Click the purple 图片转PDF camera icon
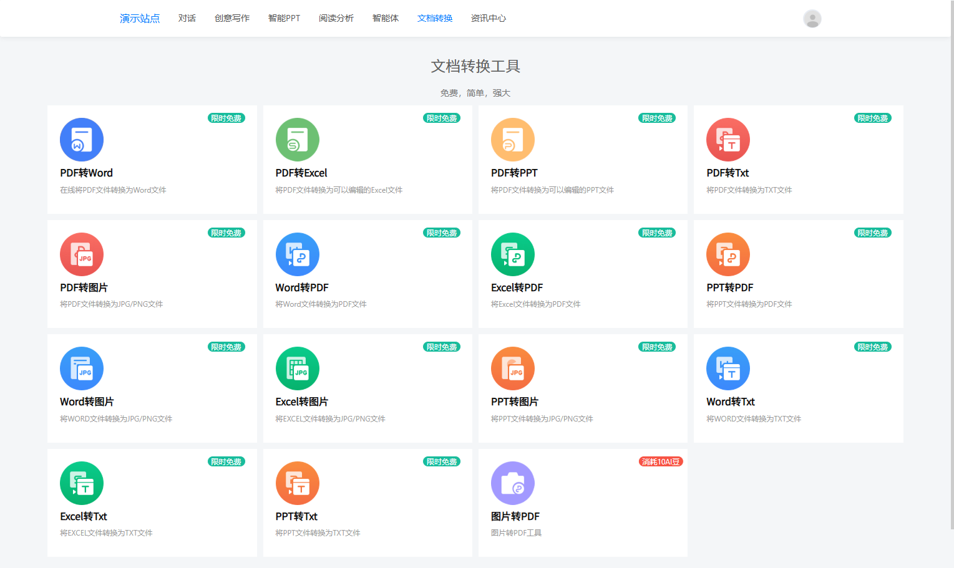Viewport: 954px width, 568px height. coord(513,483)
